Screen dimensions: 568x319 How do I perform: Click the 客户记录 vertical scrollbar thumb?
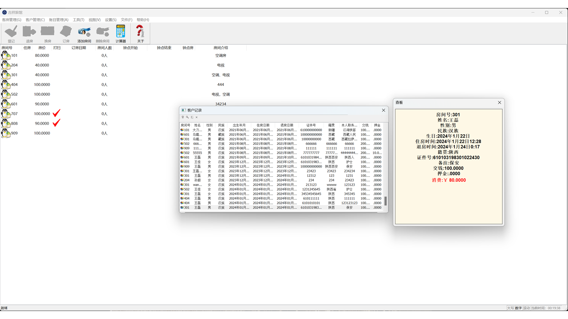point(385,201)
